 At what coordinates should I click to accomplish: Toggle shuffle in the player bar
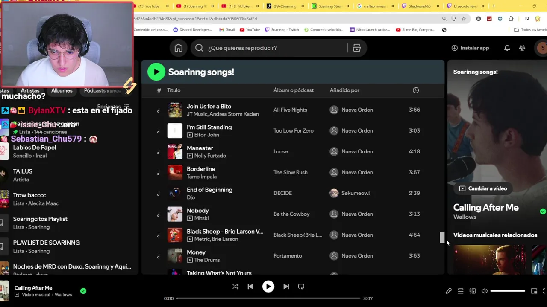[235, 287]
